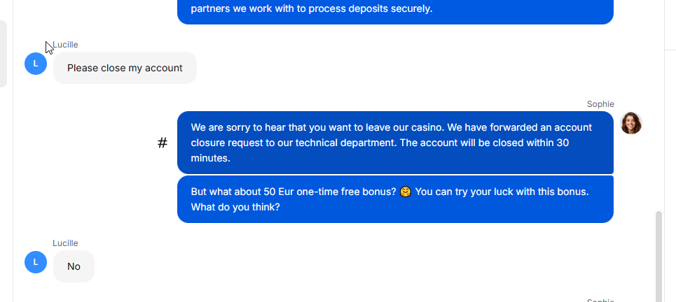The width and height of the screenshot is (676, 302).
Task: Click Lucille's name above the "No" reply
Action: click(66, 243)
